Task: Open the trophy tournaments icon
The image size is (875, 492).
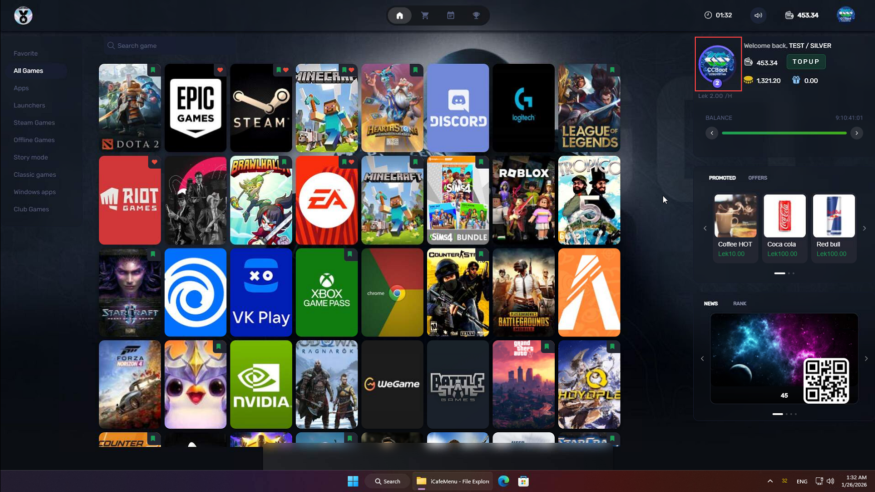Action: tap(476, 16)
